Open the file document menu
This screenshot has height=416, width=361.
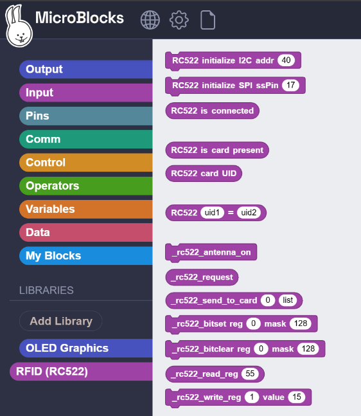(208, 20)
